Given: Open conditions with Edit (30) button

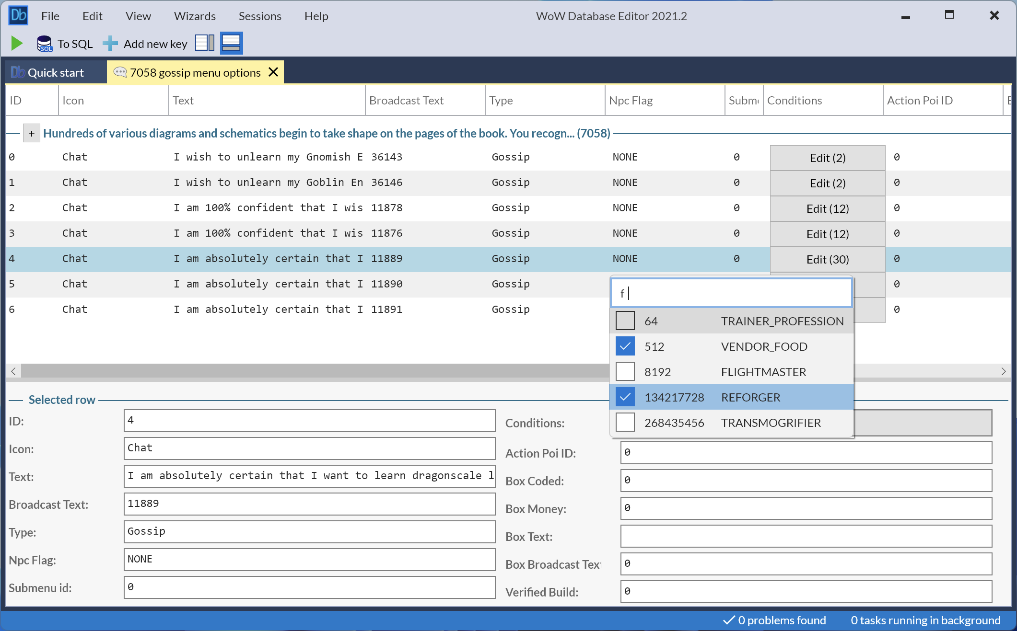Looking at the screenshot, I should pyautogui.click(x=827, y=259).
